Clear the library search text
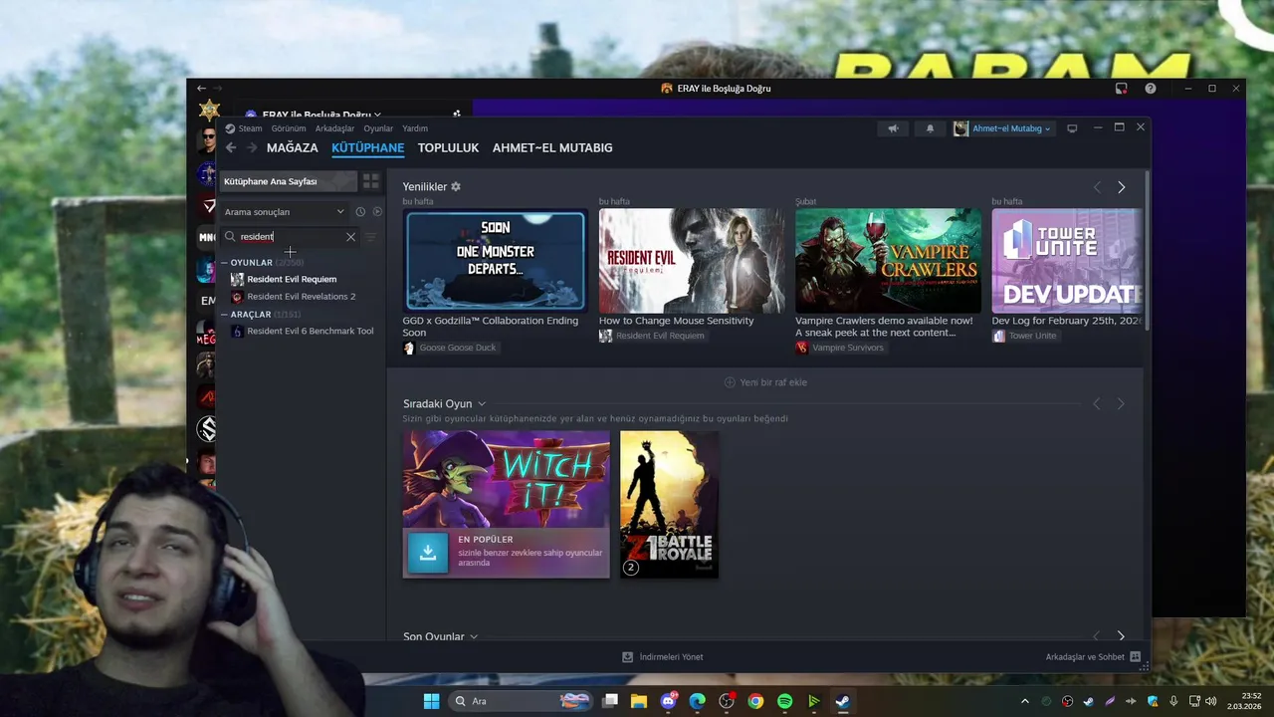 [350, 237]
